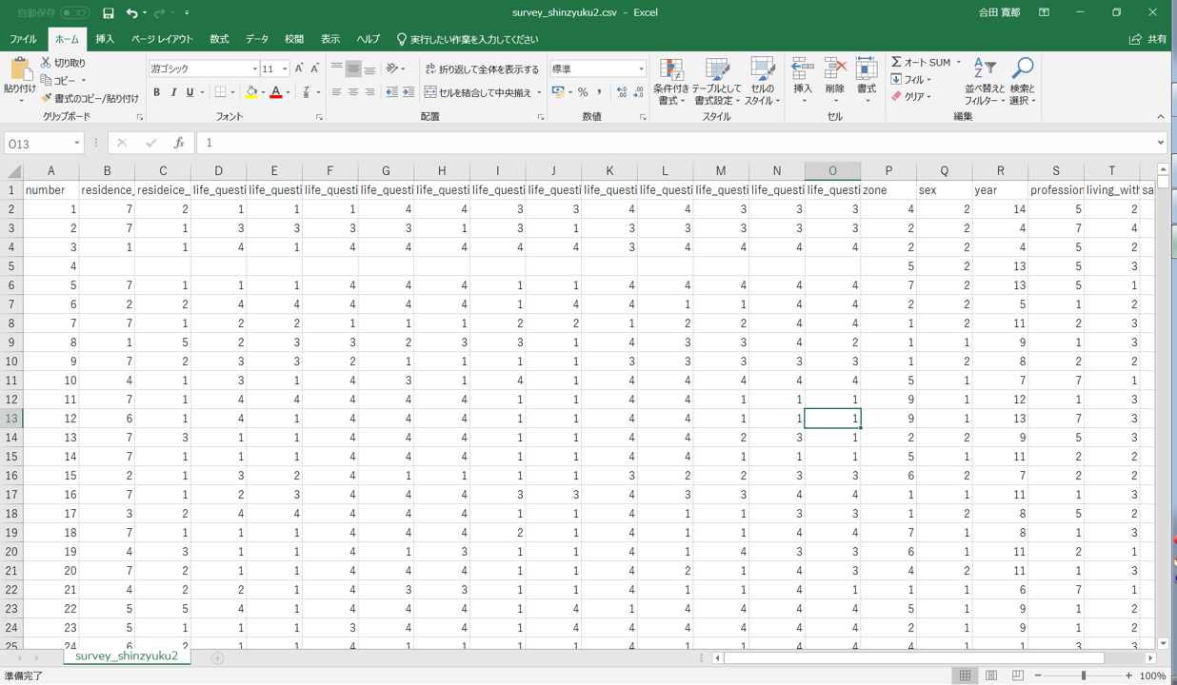Toggle Bold formatting
The image size is (1177, 685).
(156, 92)
